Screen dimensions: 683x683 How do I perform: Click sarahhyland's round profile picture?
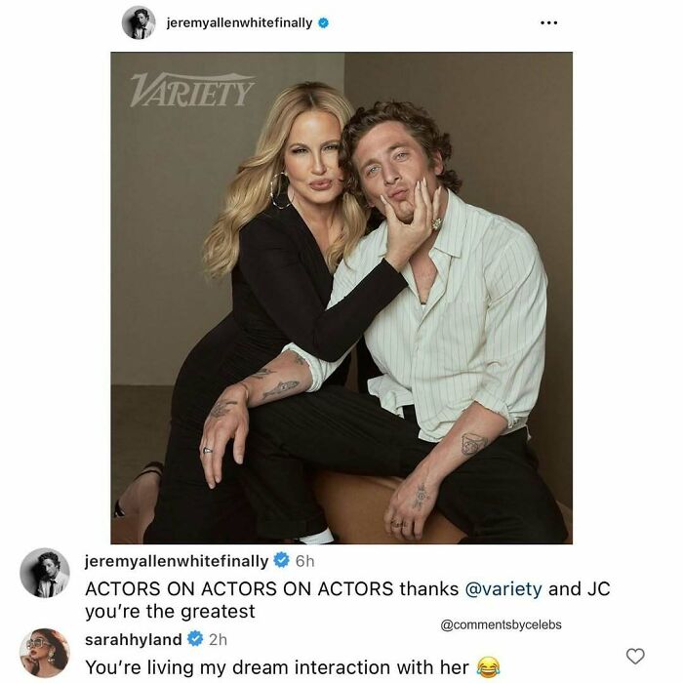tap(45, 653)
